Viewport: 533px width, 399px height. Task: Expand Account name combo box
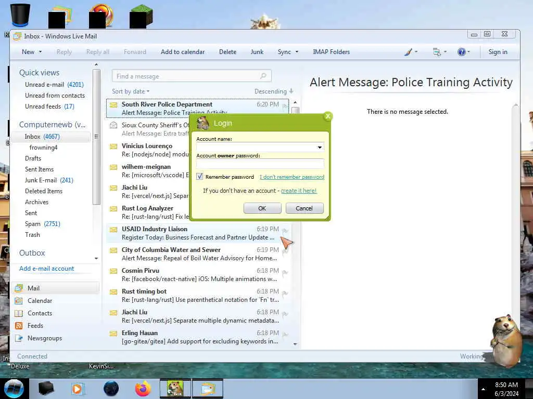tap(320, 147)
